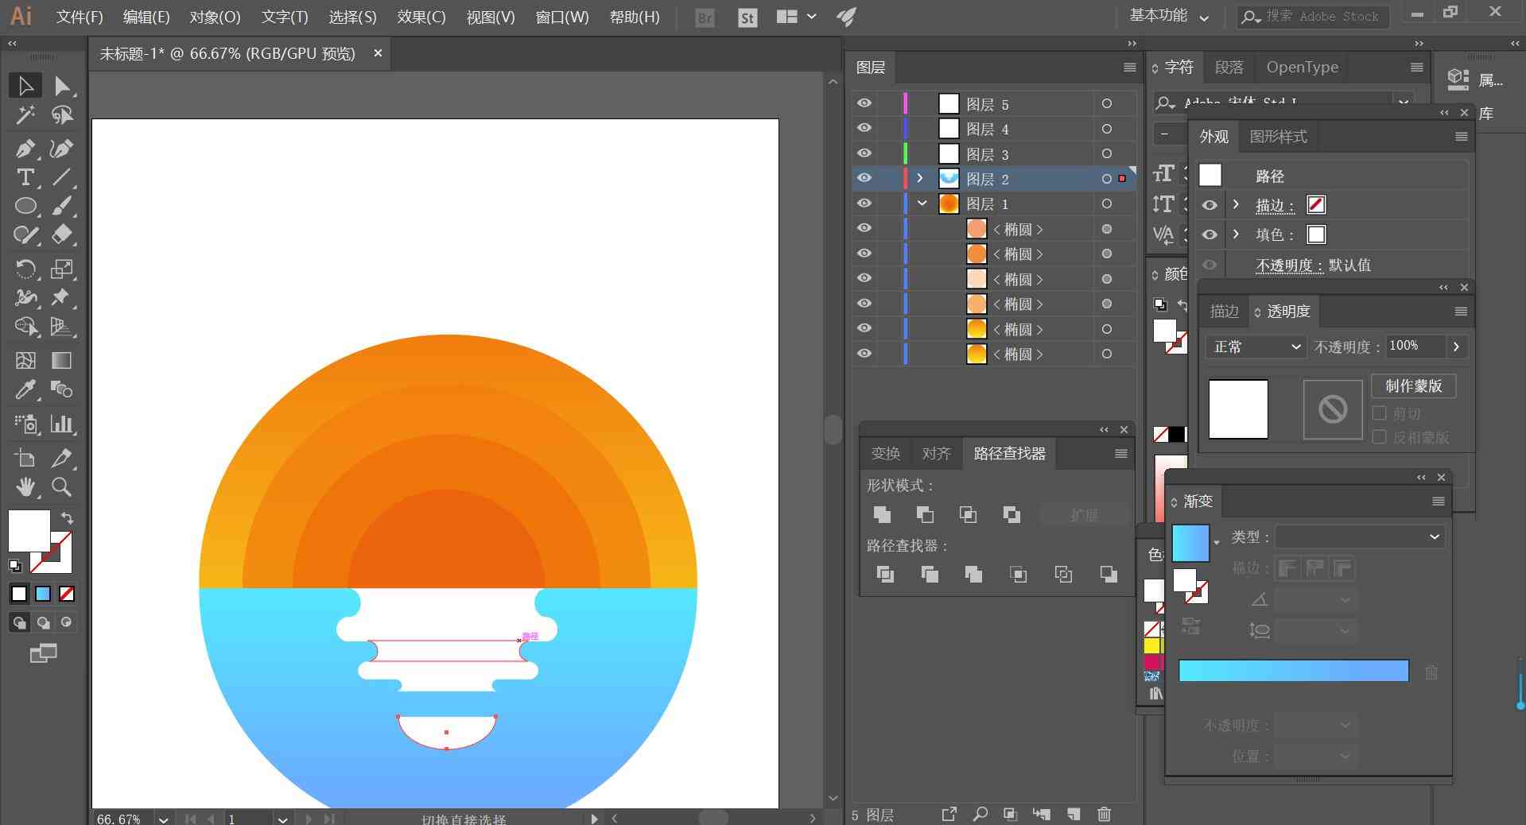The width and height of the screenshot is (1526, 825).
Task: Open 对象(O) menu
Action: [215, 17]
